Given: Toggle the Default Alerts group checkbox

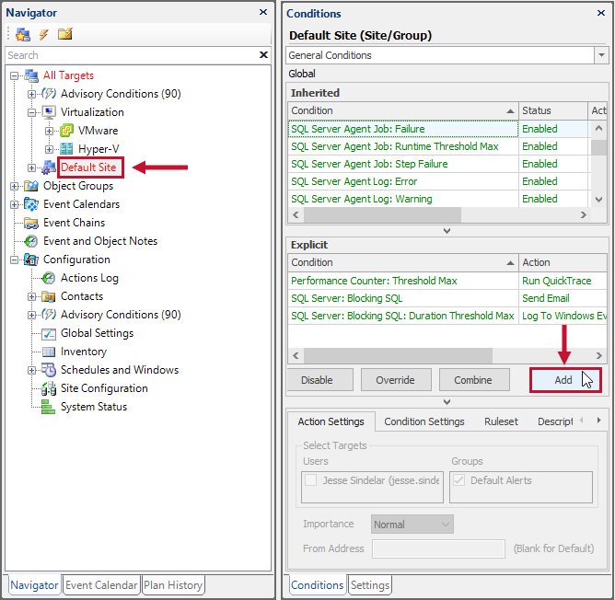Looking at the screenshot, I should tap(458, 480).
